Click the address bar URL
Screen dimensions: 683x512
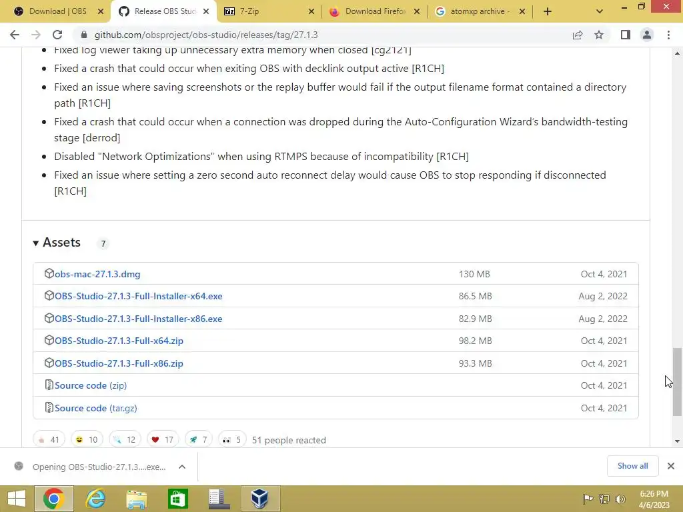coord(206,35)
